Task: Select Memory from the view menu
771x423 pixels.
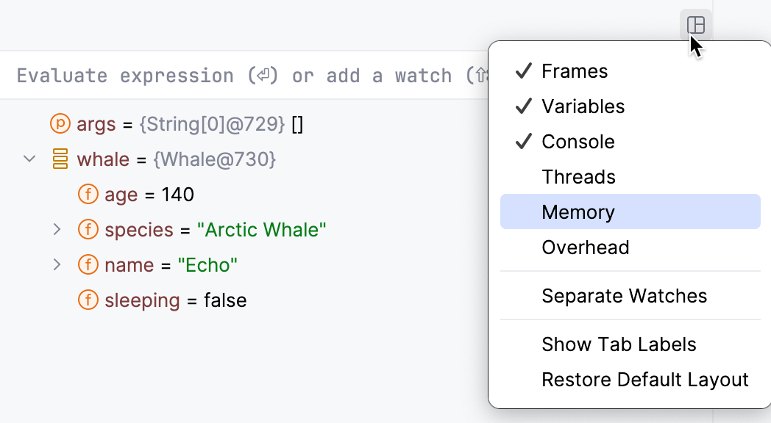Action: click(578, 211)
